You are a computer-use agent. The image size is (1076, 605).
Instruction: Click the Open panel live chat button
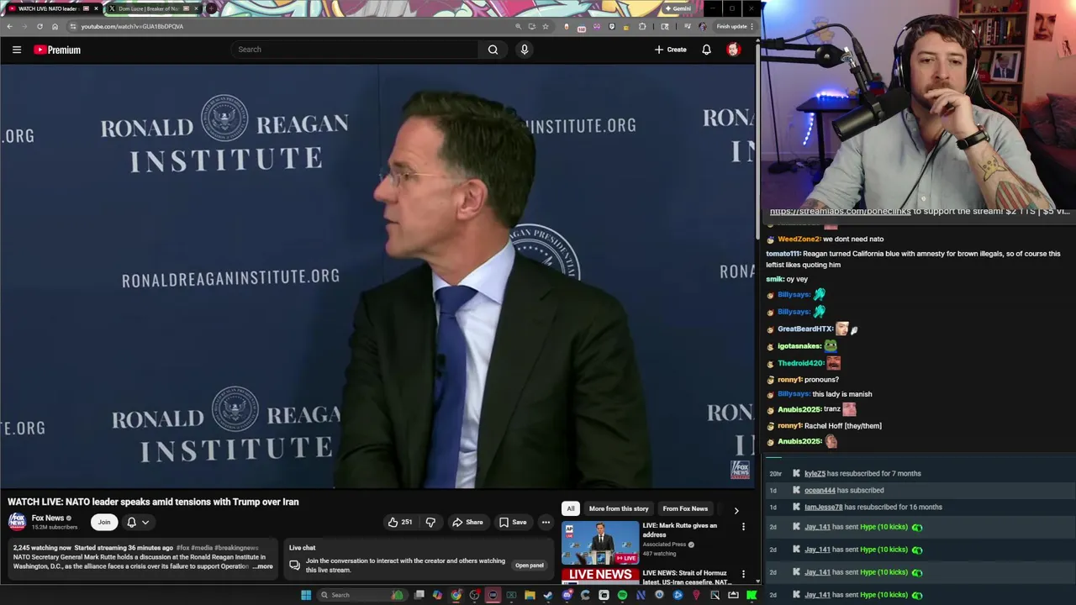pyautogui.click(x=529, y=566)
